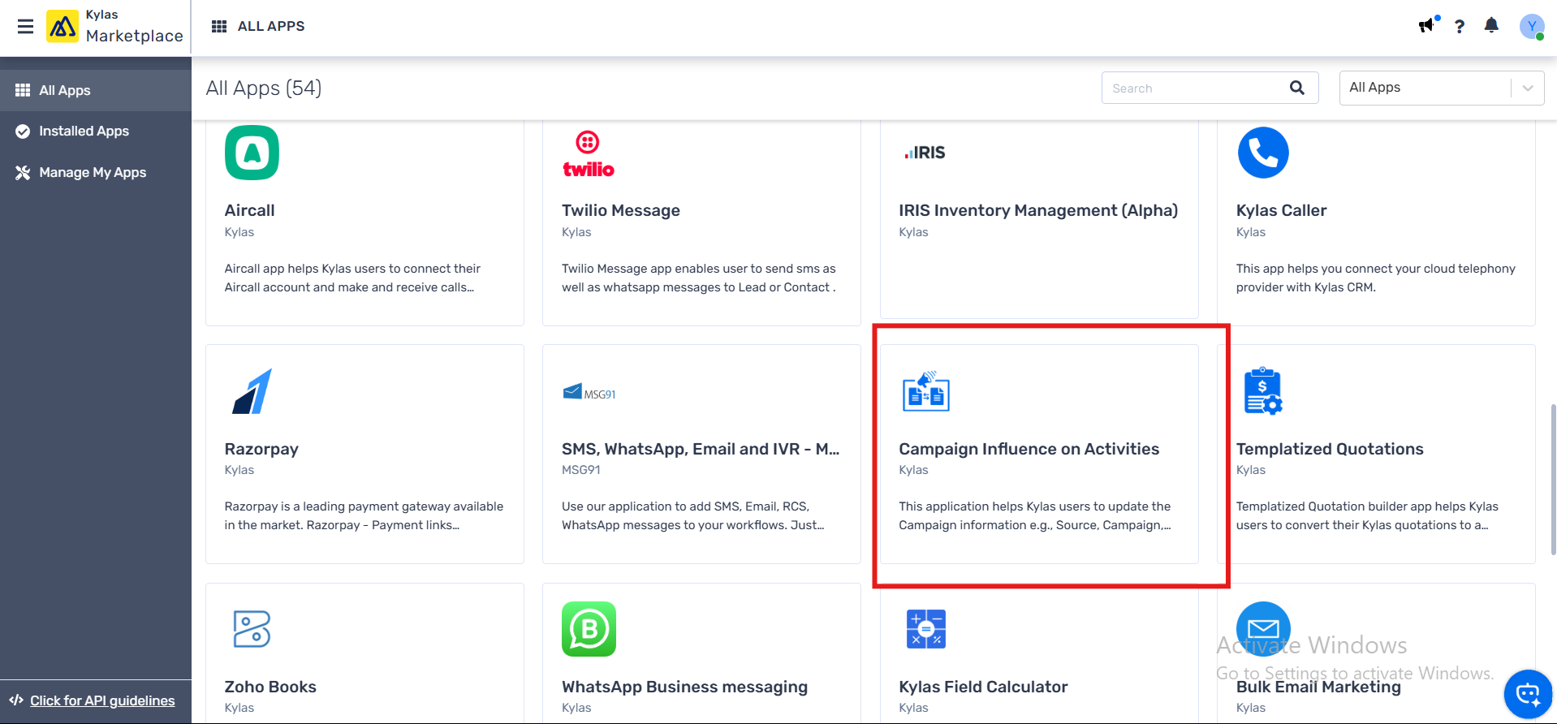This screenshot has width=1557, height=724.
Task: Click Kylas Caller description text
Action: point(1376,278)
